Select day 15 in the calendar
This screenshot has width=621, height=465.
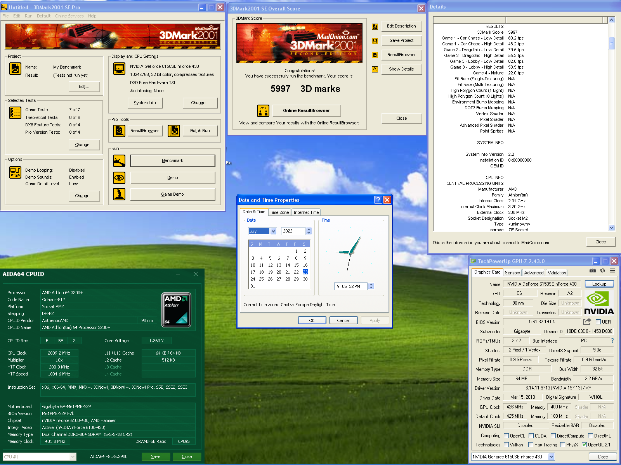pos(297,265)
